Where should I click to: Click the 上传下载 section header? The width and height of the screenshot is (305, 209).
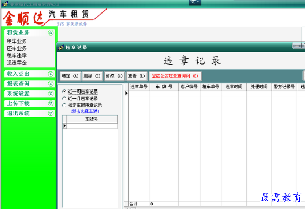pyautogui.click(x=30, y=103)
